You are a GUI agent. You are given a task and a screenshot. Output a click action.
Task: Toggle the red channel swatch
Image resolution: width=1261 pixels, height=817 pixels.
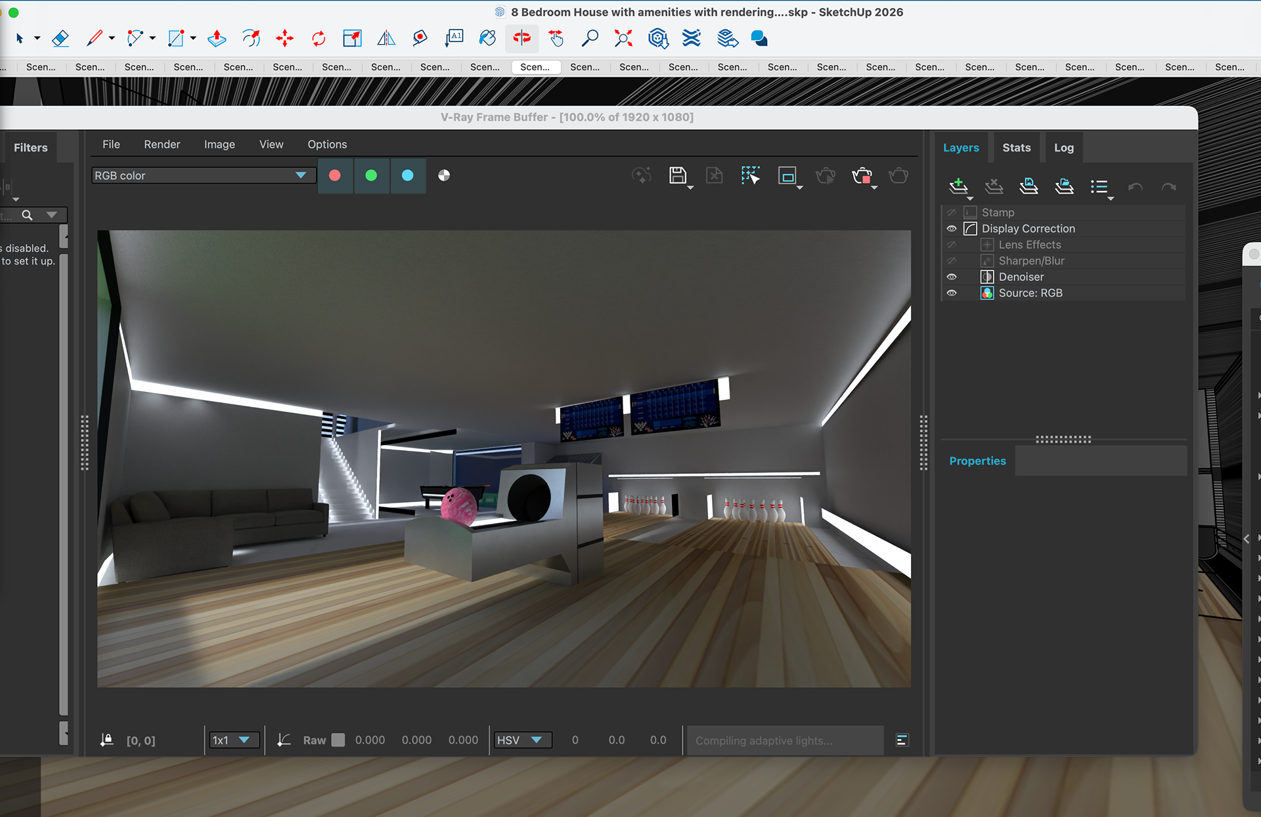point(335,175)
